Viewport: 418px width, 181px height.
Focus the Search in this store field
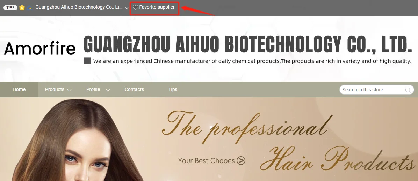377,90
